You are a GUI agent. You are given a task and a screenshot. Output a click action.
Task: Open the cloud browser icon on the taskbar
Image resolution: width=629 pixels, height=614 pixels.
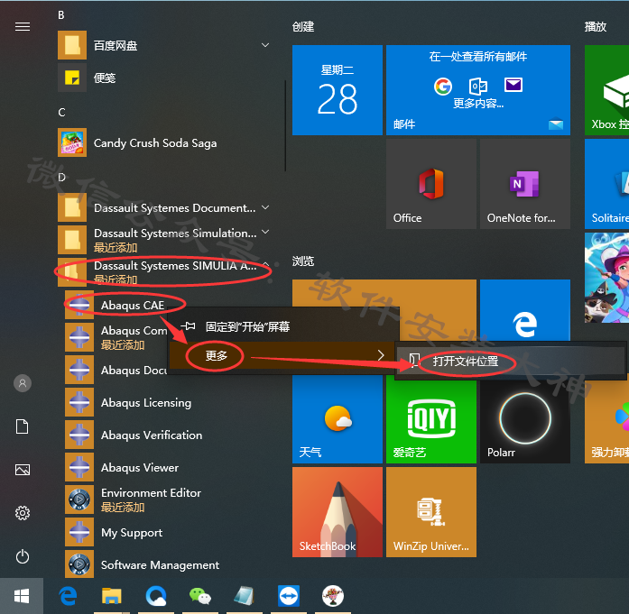point(155,596)
